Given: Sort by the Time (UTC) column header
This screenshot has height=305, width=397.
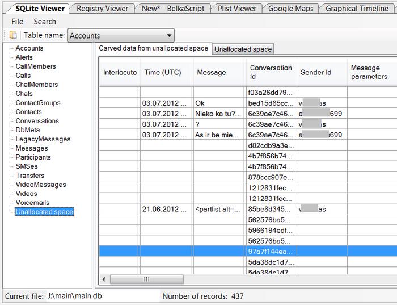Looking at the screenshot, I should 163,73.
